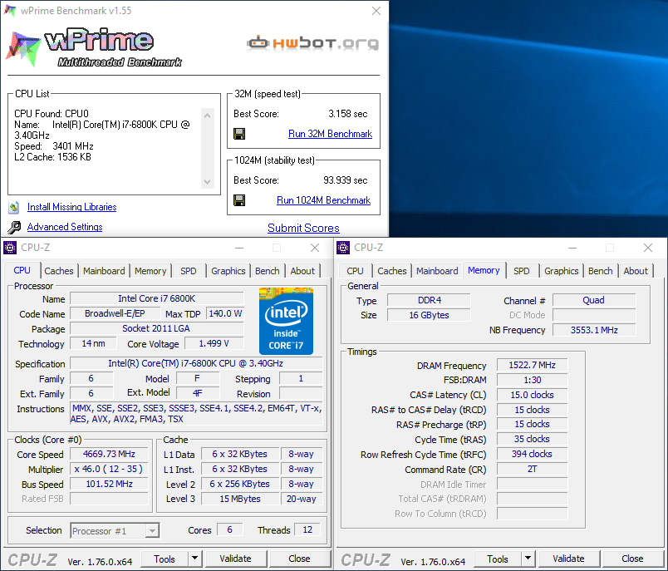Open Processor #1 selection dropdown
This screenshot has height=571, width=668.
click(x=115, y=531)
